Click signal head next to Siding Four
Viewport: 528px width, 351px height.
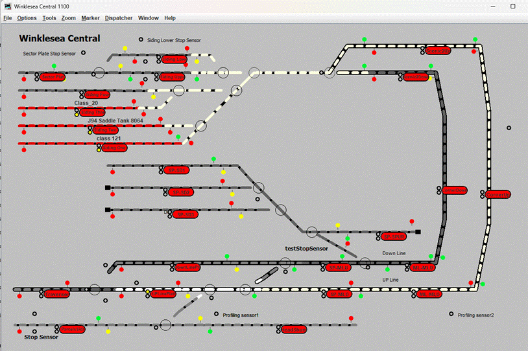click(x=82, y=95)
